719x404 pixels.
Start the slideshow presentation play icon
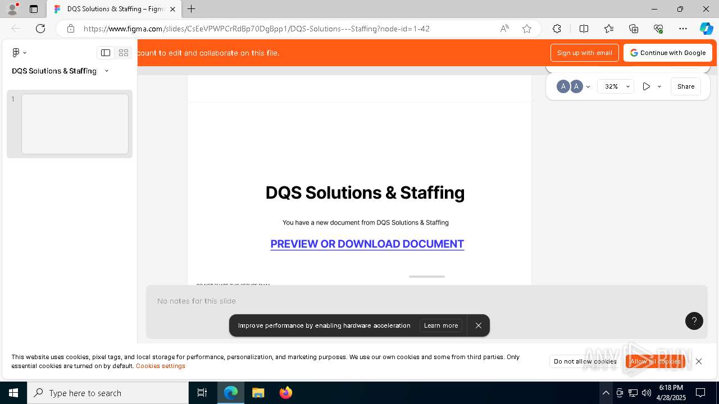click(x=647, y=86)
